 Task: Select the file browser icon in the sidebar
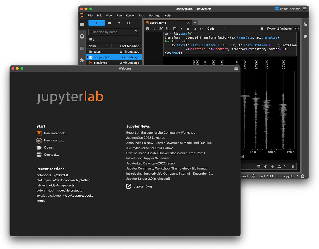[x=82, y=24]
